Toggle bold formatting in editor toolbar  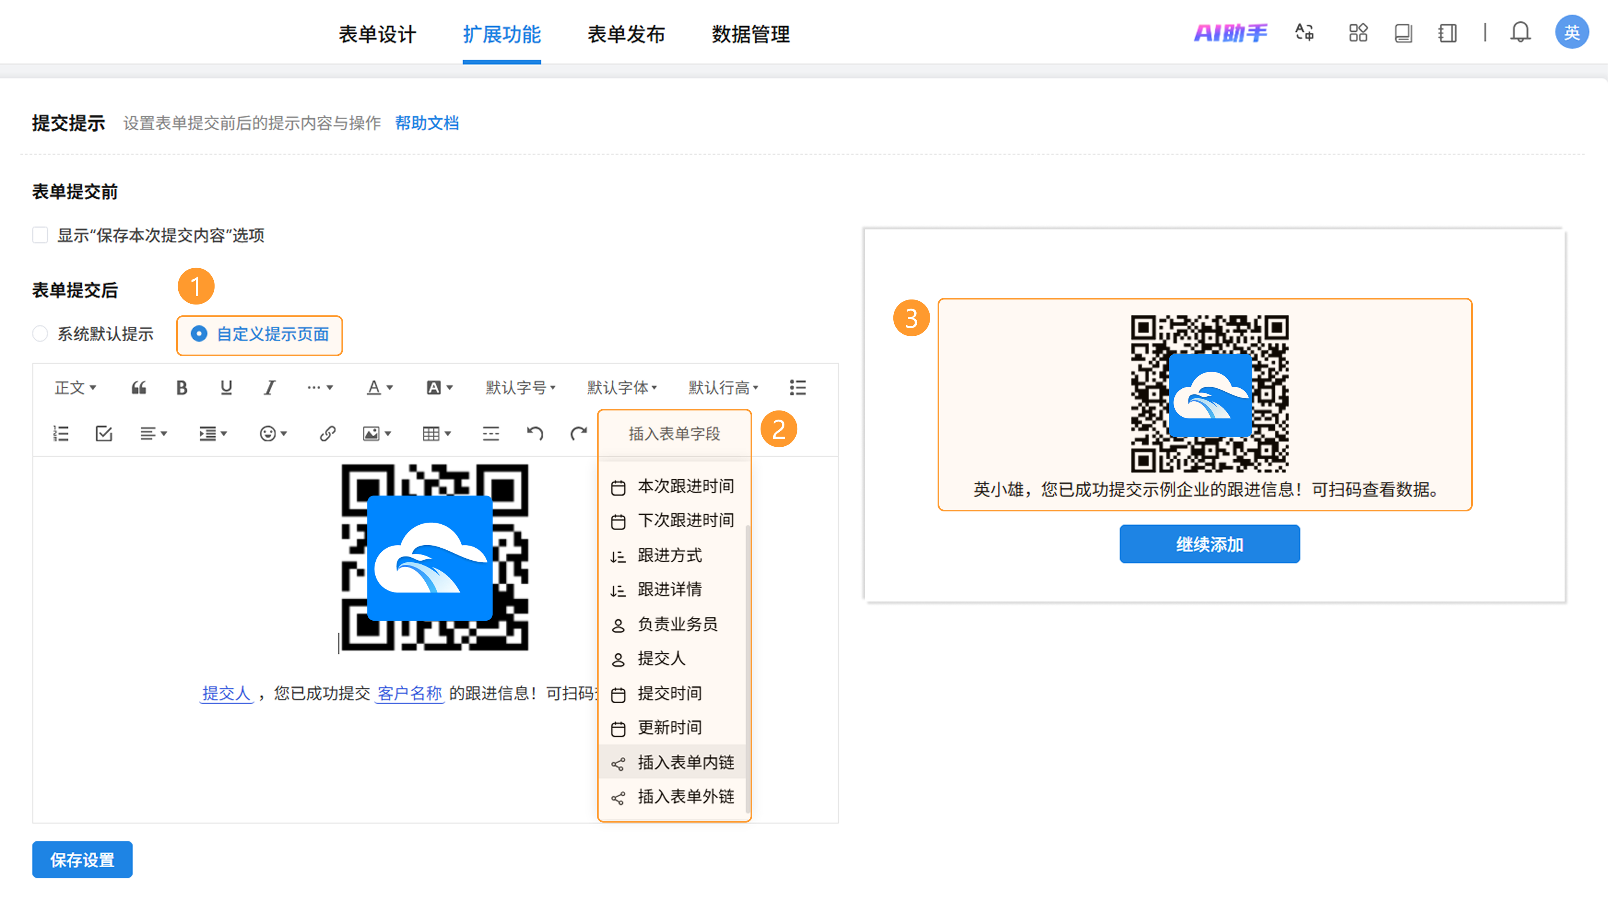(181, 388)
